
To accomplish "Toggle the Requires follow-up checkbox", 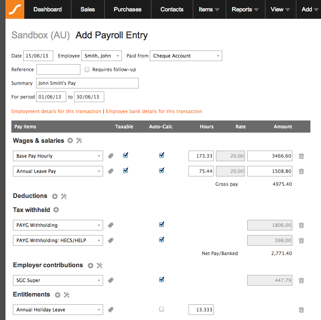I will coord(87,70).
